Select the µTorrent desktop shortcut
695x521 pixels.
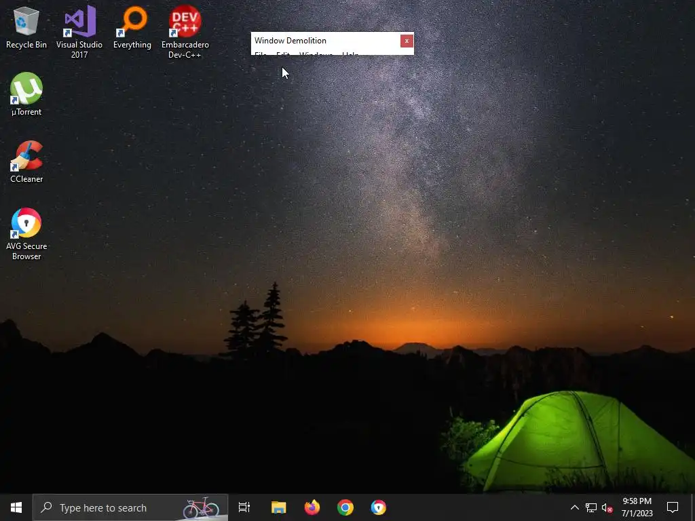point(26,94)
